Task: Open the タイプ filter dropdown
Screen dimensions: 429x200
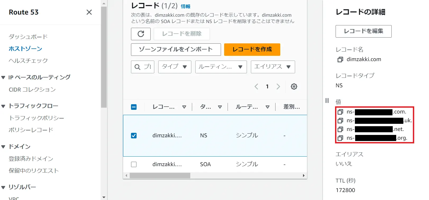Action: click(174, 67)
